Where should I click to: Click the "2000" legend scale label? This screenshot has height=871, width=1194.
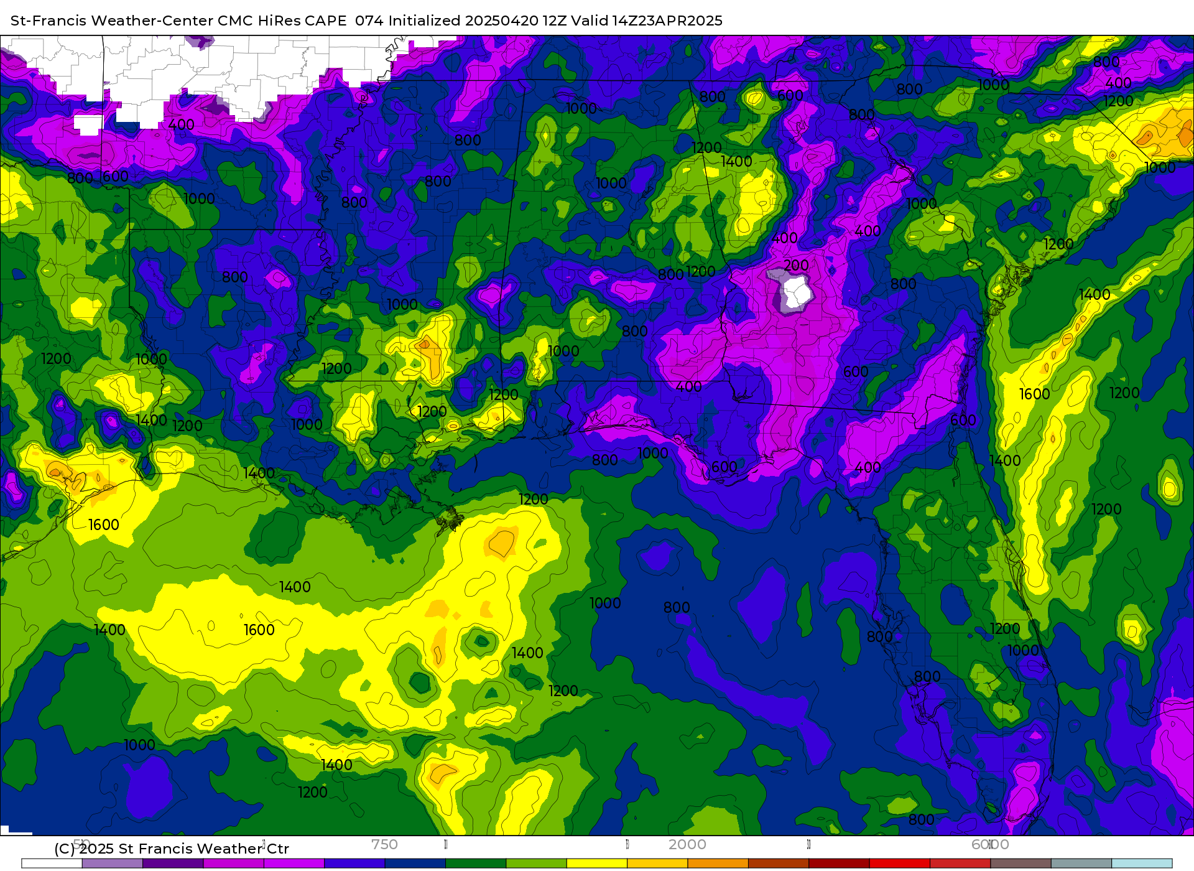687,844
